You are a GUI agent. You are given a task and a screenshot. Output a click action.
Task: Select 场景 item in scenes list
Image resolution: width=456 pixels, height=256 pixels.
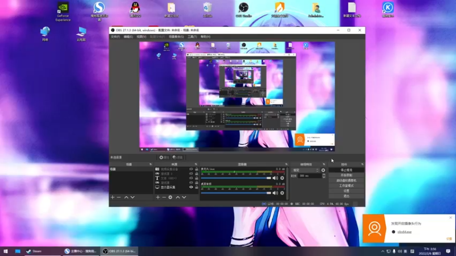[x=131, y=169]
